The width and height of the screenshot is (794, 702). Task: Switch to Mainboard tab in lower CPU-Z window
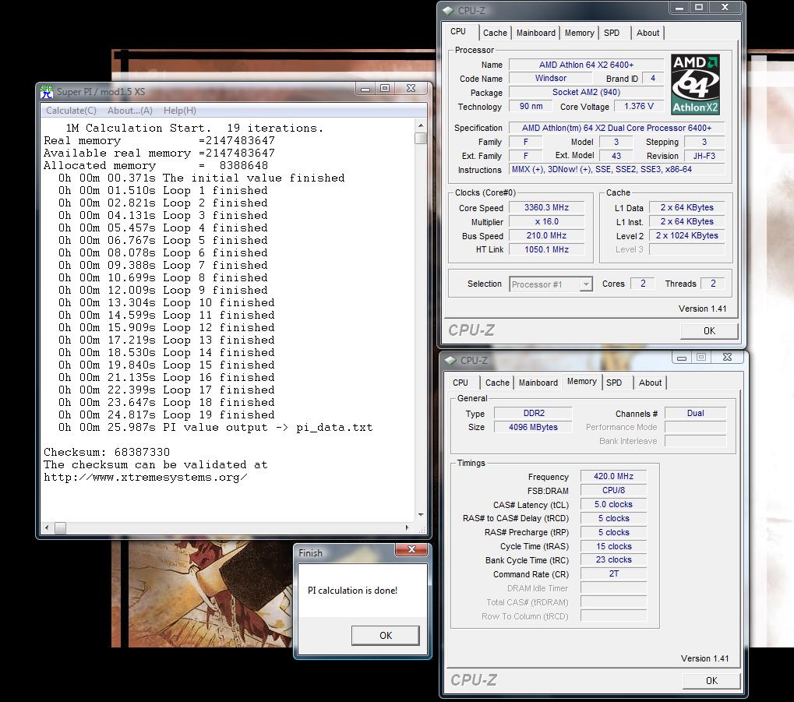(538, 383)
